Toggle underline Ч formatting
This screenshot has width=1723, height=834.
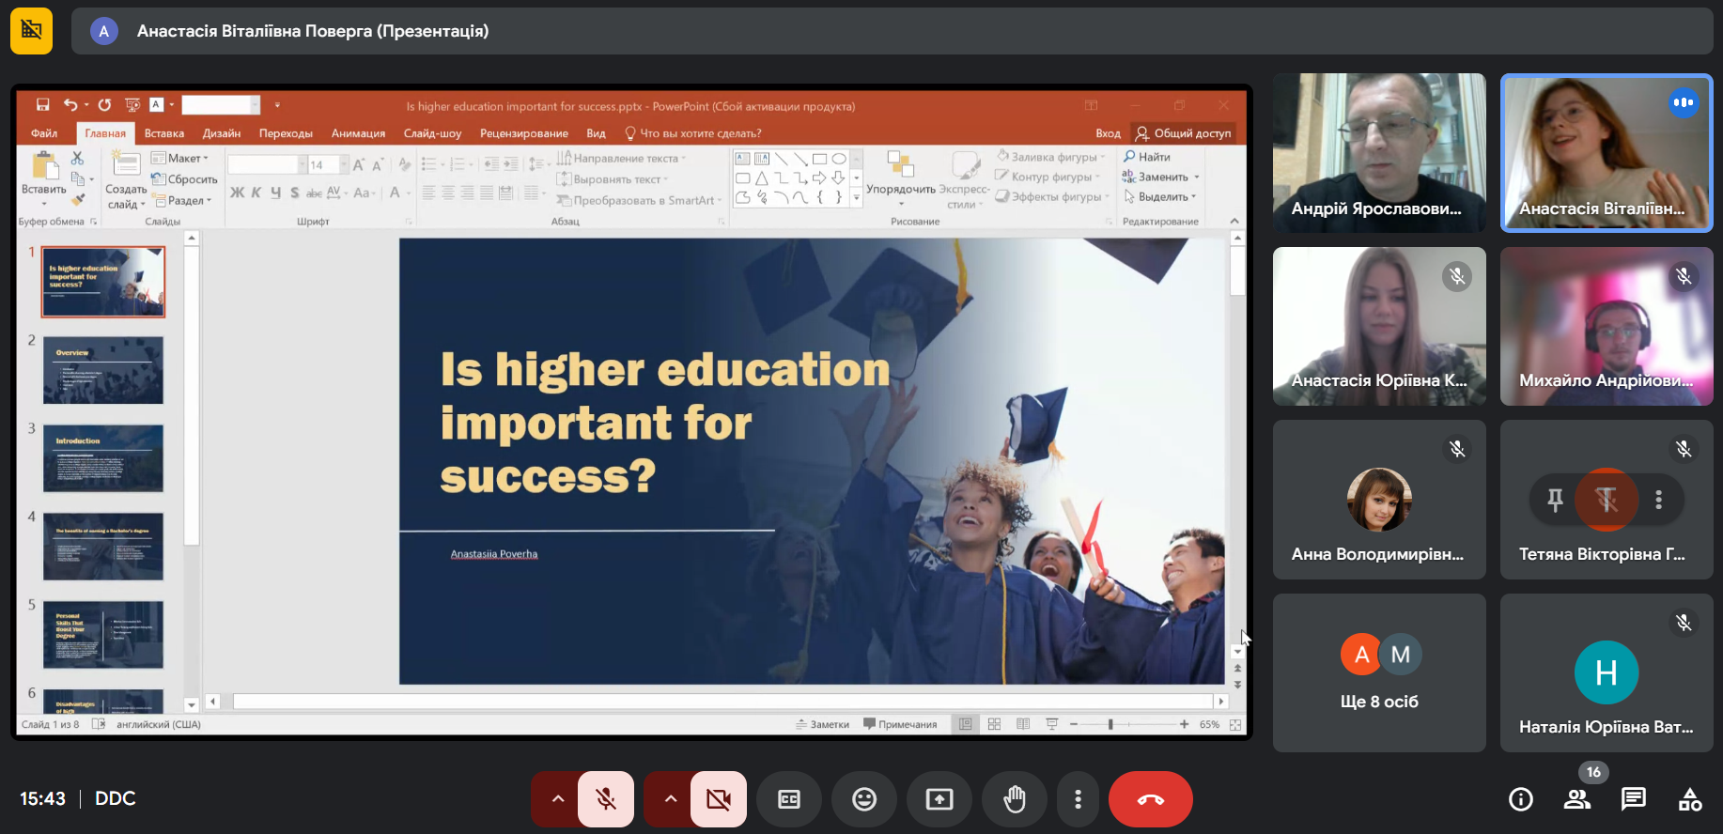click(275, 193)
